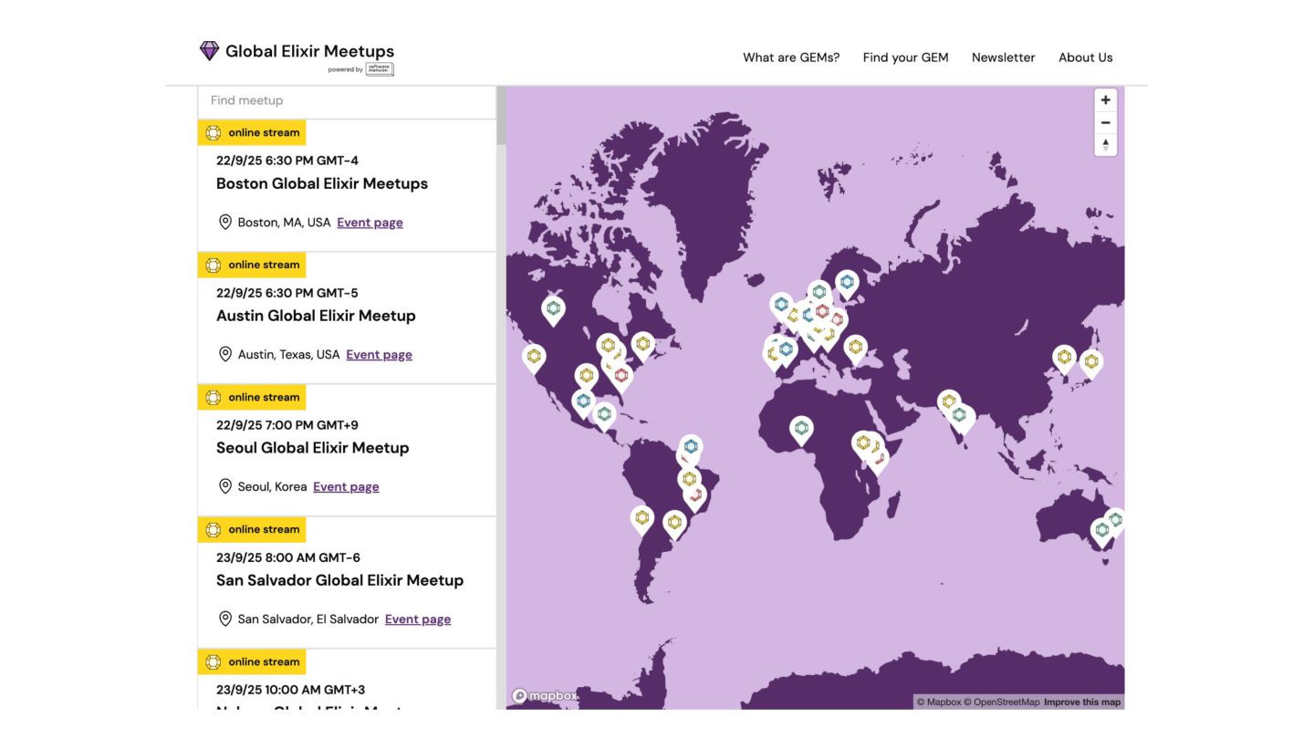Image resolution: width=1314 pixels, height=739 pixels.
Task: Click the date 22/9/25 7:00 PM GMT+9
Action: point(287,425)
